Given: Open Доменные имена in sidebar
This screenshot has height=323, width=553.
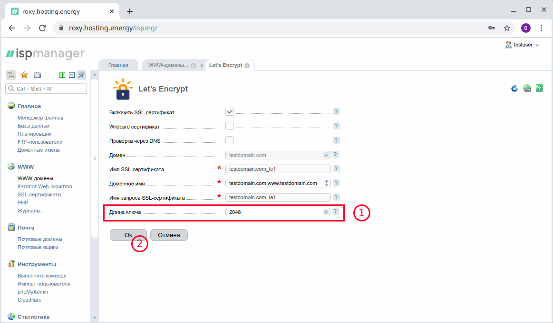Looking at the screenshot, I should 39,150.
